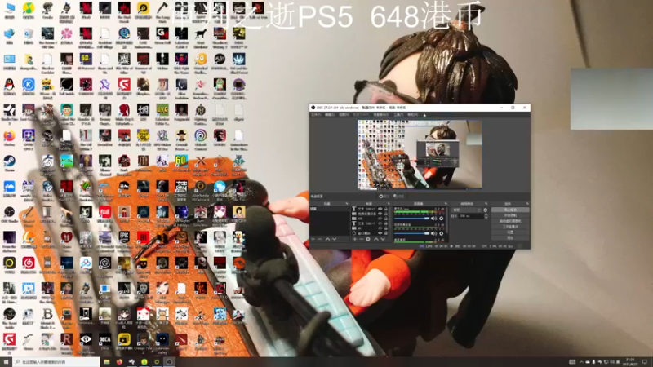This screenshot has height=367, width=653.
Task: Click 麦克风/Aux volume slider
Action: [411, 219]
